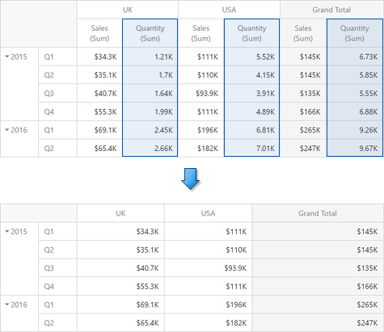Select the UK Quantity (Sum) column header
Image resolution: width=384 pixels, height=332 pixels.
(150, 33)
